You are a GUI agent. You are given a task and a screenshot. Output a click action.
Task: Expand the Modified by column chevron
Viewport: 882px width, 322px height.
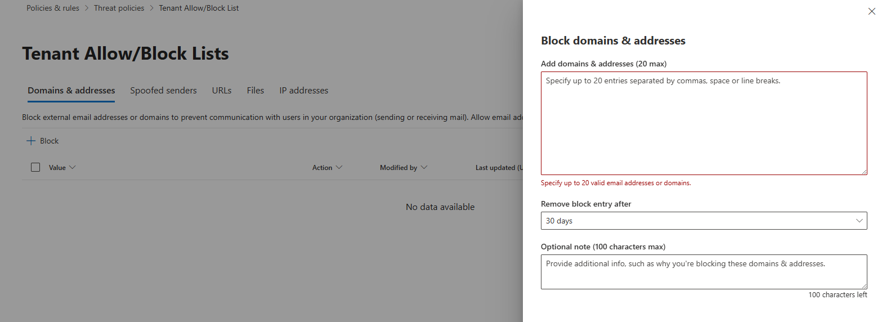tap(424, 168)
